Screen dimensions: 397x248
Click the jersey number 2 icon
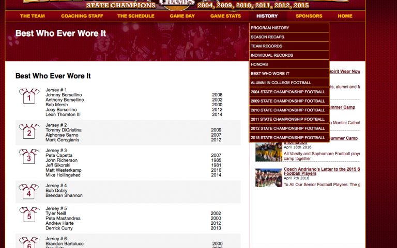[x=29, y=131]
